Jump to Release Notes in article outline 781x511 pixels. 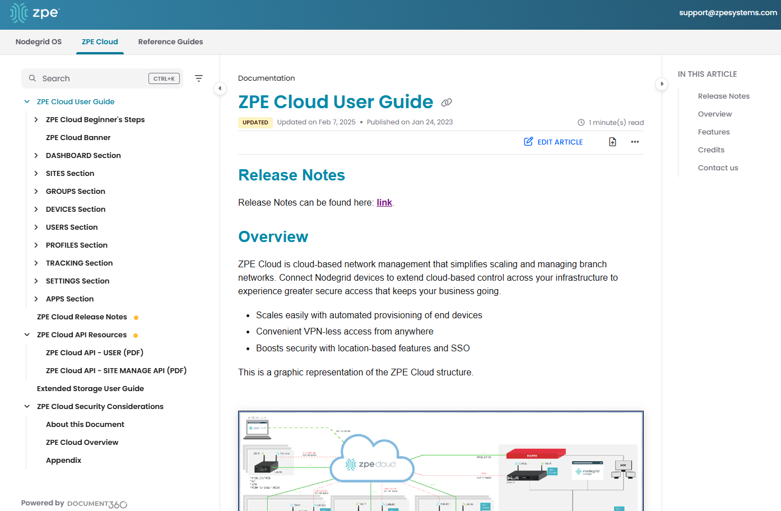(x=723, y=96)
